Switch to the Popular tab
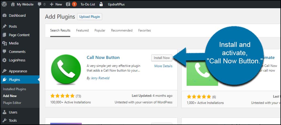The width and height of the screenshot is (281, 125). coord(100,30)
